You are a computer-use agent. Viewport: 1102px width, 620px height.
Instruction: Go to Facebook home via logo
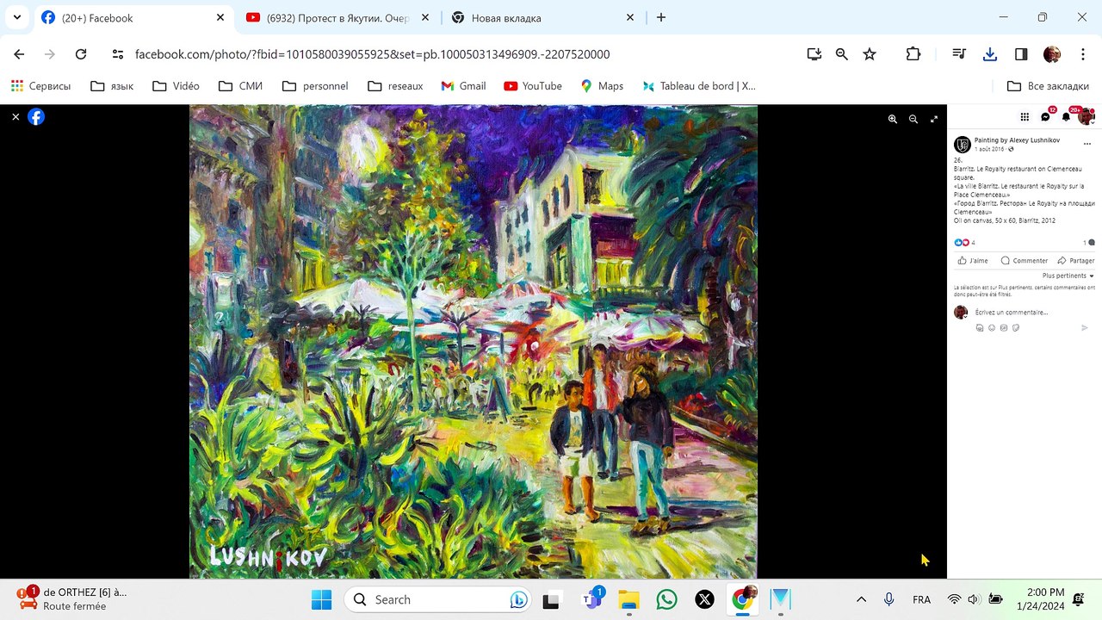(36, 116)
